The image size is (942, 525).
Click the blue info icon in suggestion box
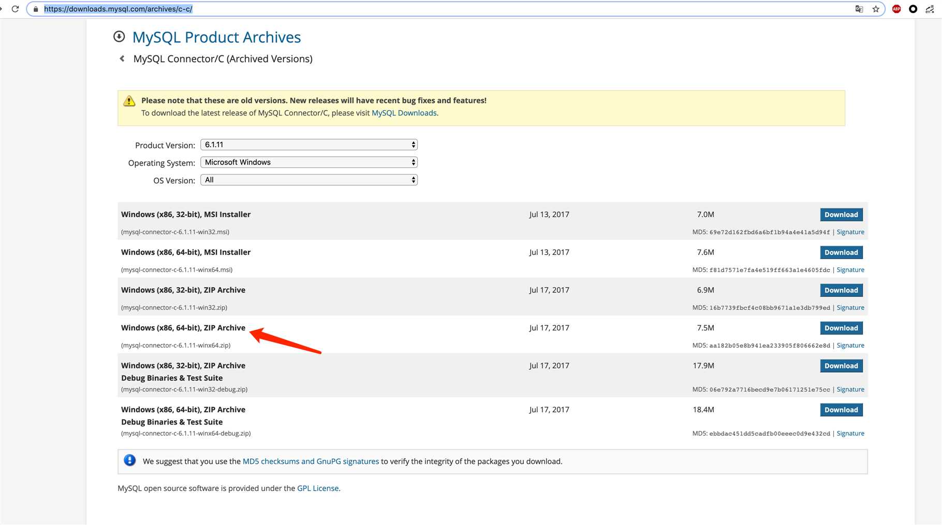[x=130, y=460]
